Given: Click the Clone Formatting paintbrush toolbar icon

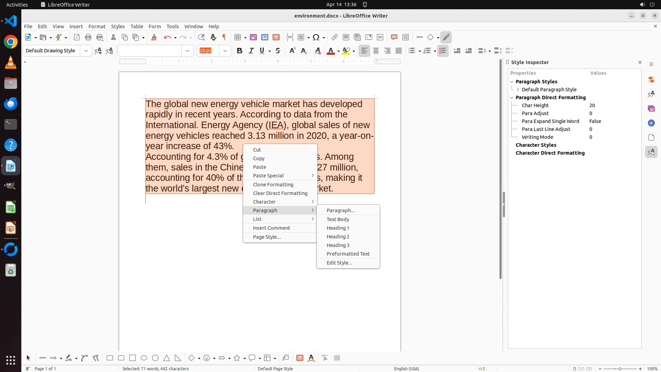Looking at the screenshot, I should click(x=154, y=38).
